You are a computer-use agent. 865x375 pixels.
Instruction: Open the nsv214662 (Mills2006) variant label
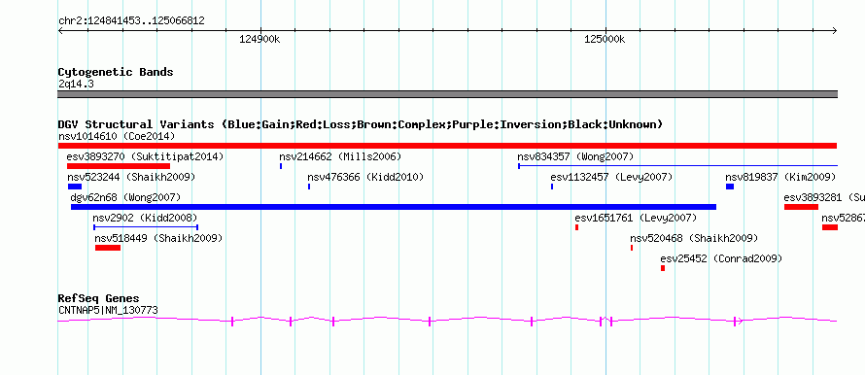(x=340, y=156)
